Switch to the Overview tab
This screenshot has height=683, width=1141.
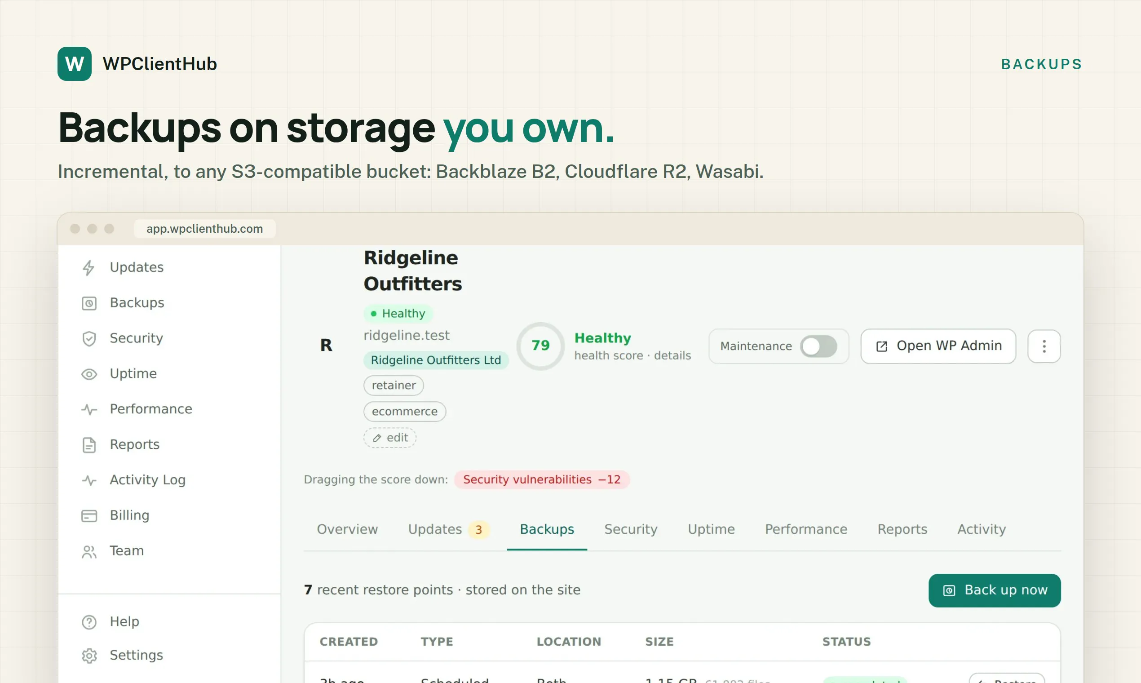coord(347,529)
